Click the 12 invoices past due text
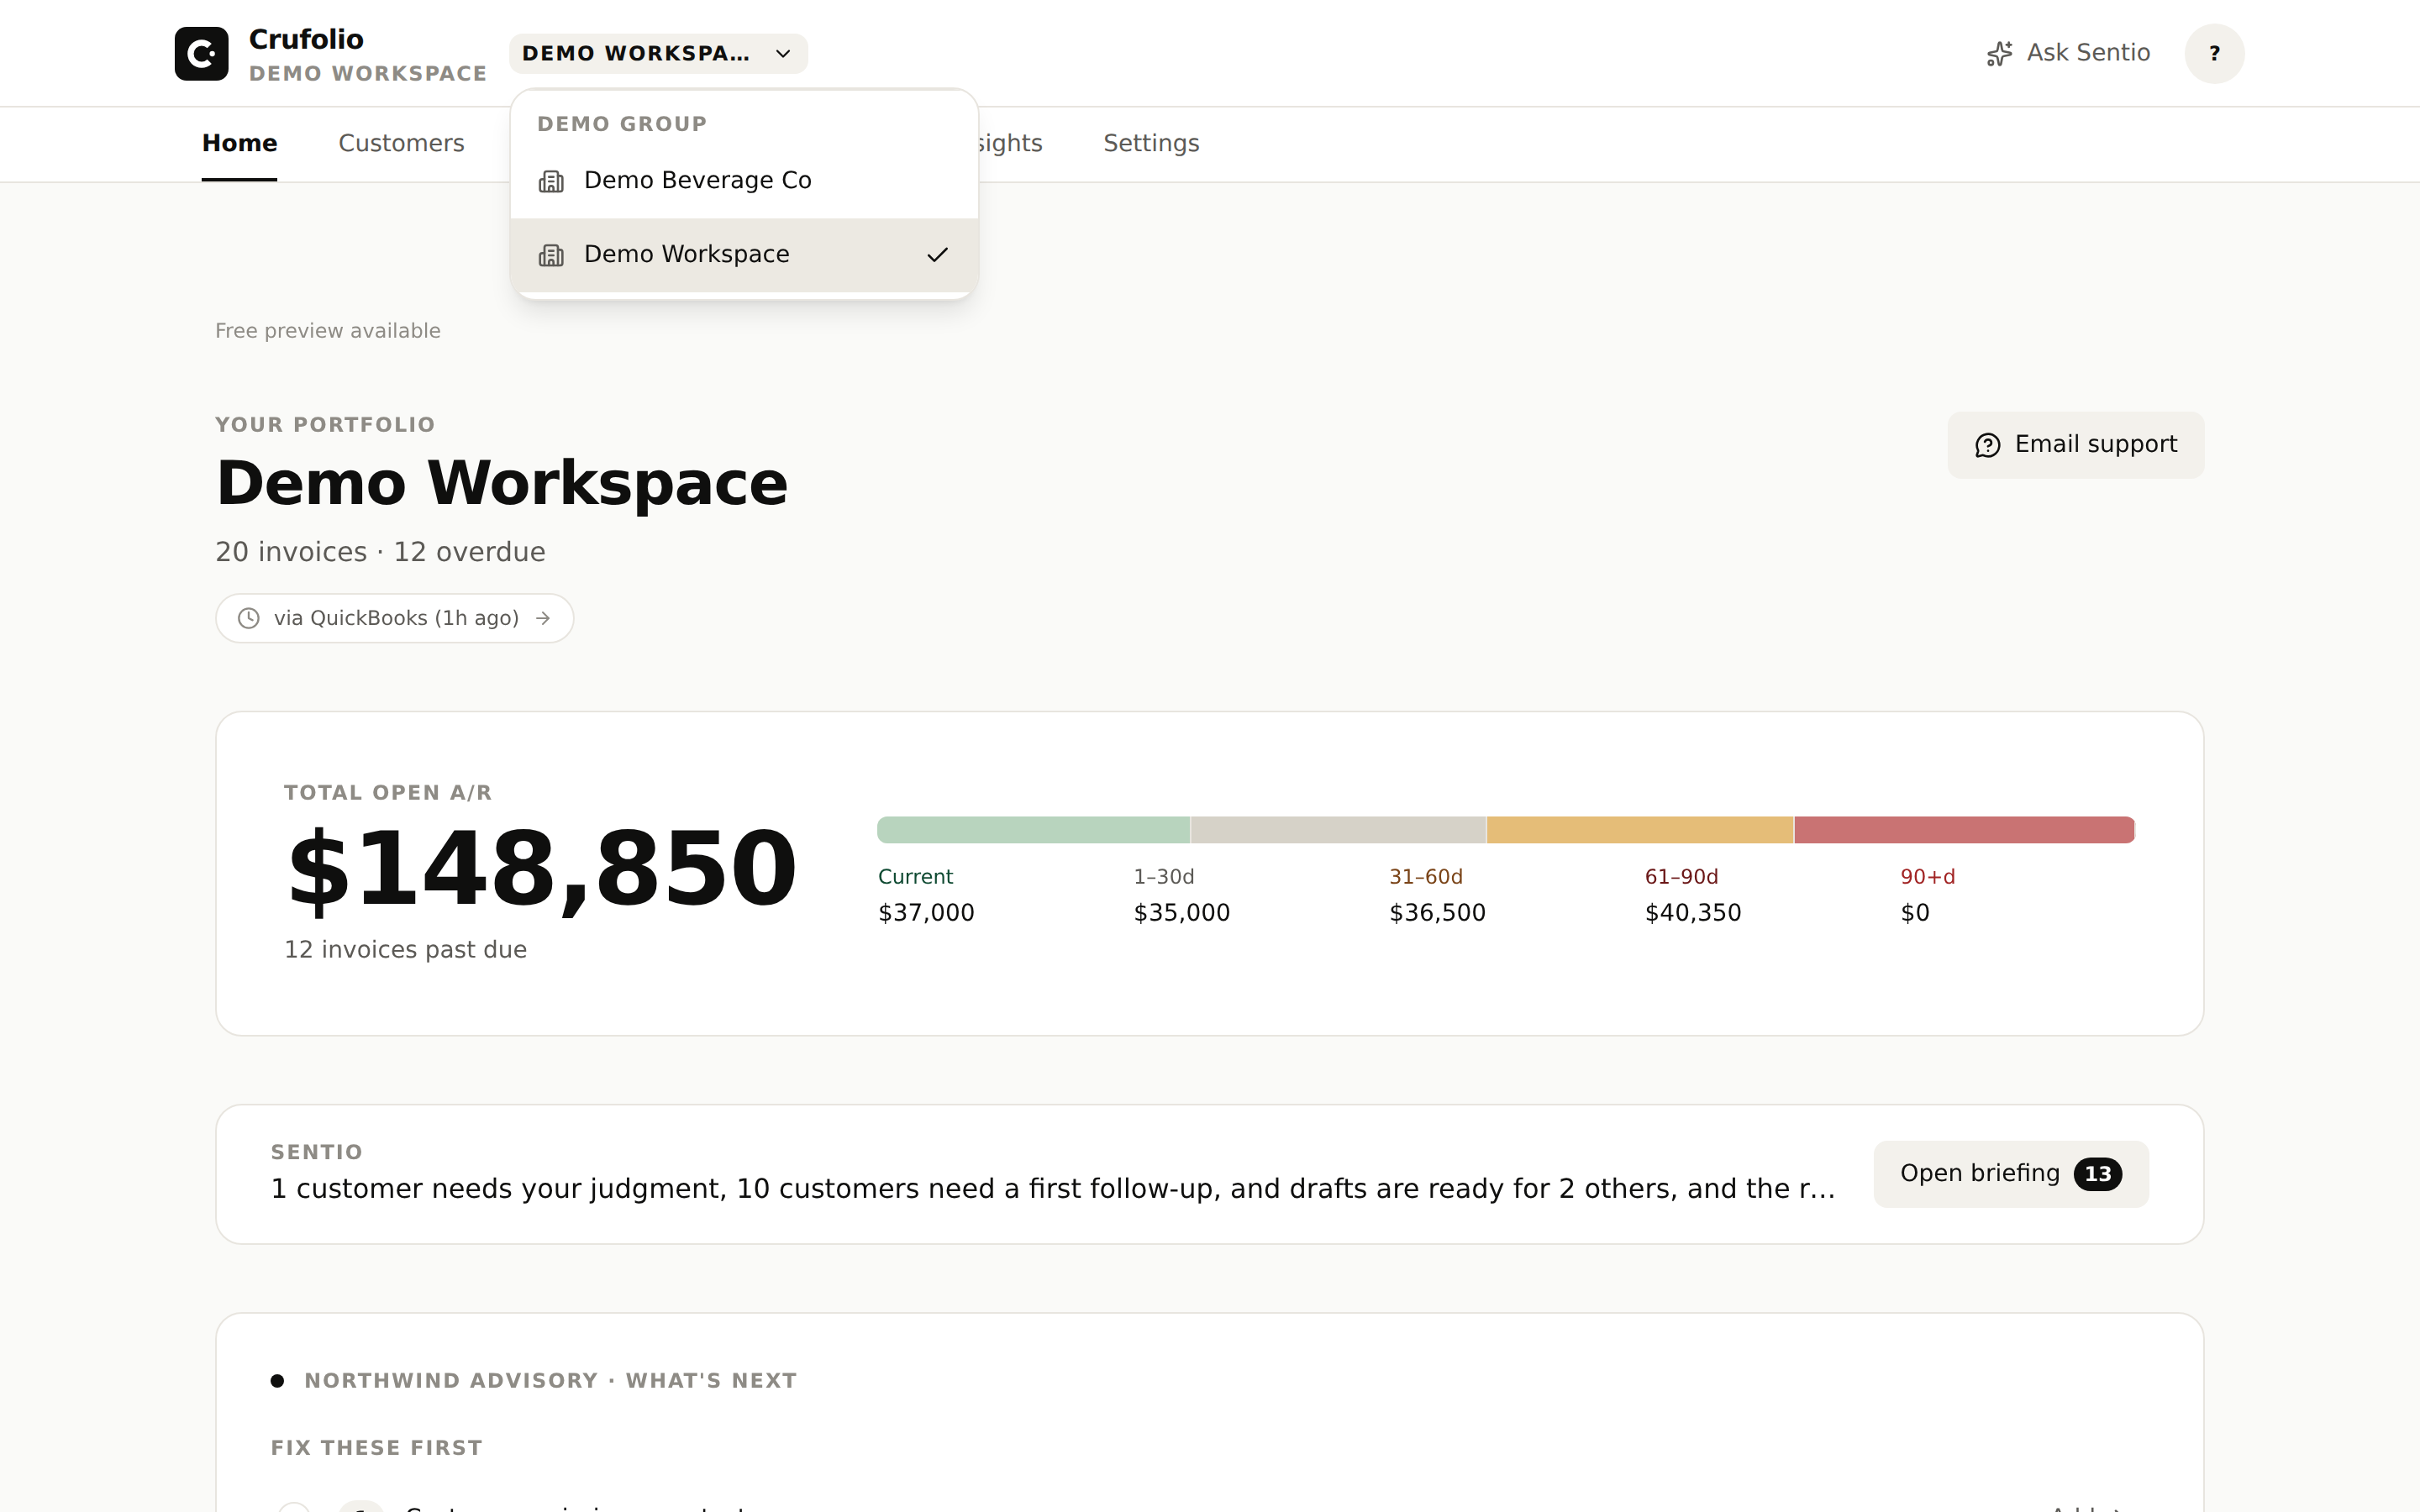 (405, 950)
